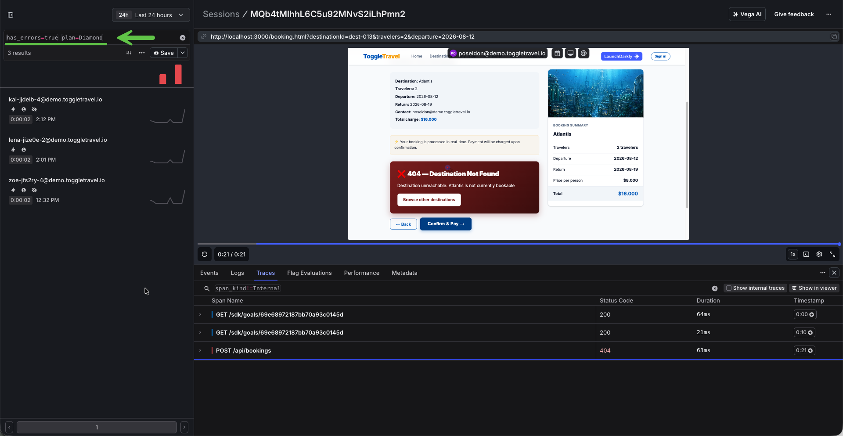This screenshot has height=436, width=843.
Task: Copy the session URL icon
Action: tap(834, 36)
